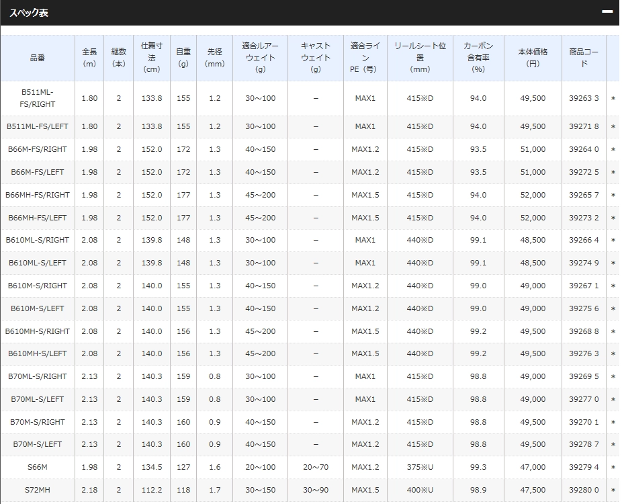
Task: Click product code 39277 0
Action: 584,399
